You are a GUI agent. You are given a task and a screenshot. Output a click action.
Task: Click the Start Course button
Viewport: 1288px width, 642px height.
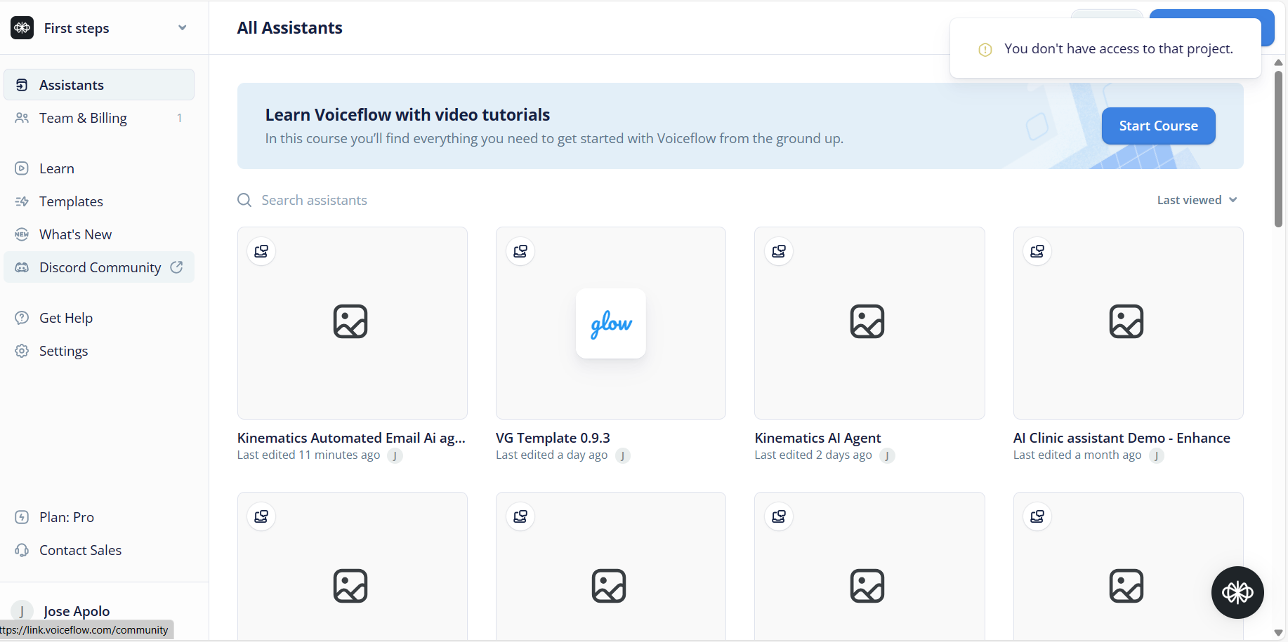pos(1158,126)
